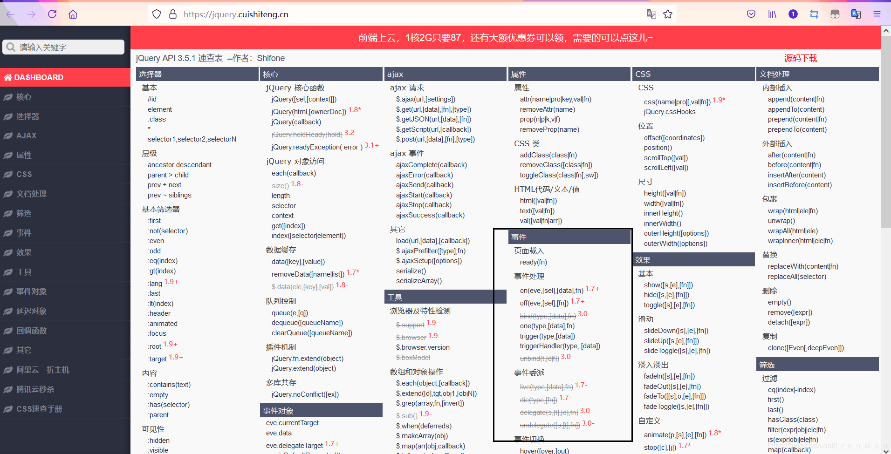The height and width of the screenshot is (454, 891).
Task: Open $.ajax(url,[settings]) link
Action: [425, 99]
